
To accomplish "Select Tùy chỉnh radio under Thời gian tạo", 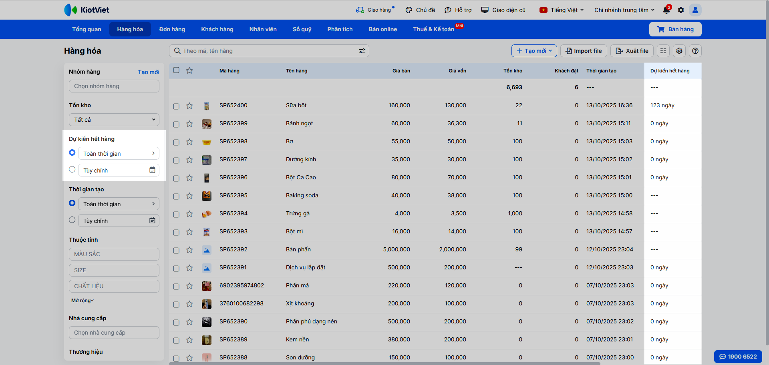I will pos(72,220).
